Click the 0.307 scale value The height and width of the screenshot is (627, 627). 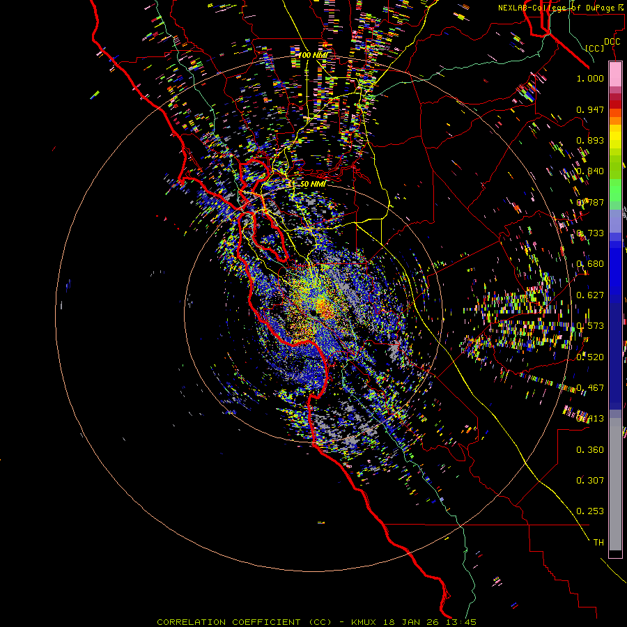[x=590, y=480]
